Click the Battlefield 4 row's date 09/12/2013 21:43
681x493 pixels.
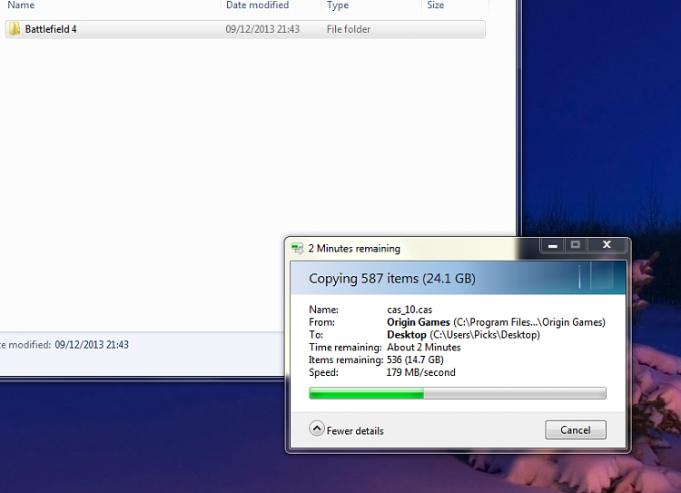pos(262,29)
